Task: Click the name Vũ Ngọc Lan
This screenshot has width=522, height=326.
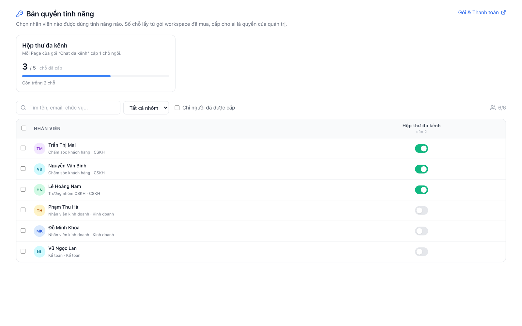Action: tap(62, 248)
